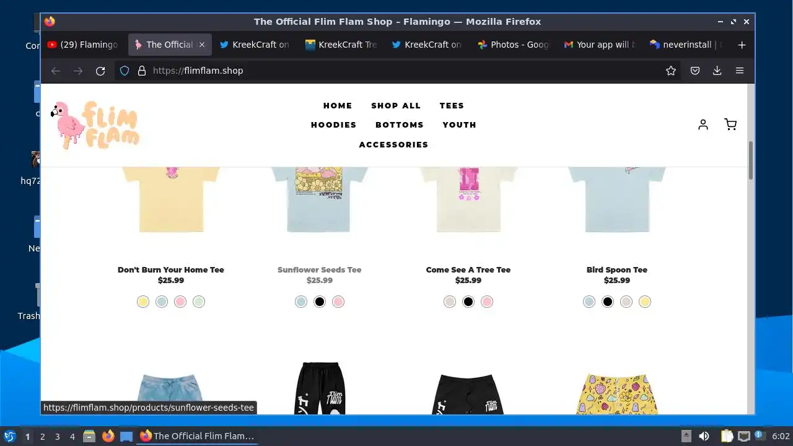Open a new browser tab
The image size is (793, 446).
click(742, 45)
